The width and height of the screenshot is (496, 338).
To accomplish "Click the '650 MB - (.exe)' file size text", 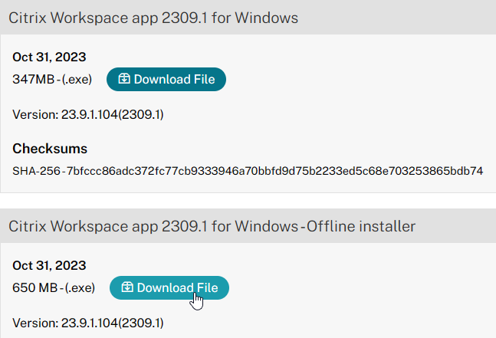I will (54, 287).
